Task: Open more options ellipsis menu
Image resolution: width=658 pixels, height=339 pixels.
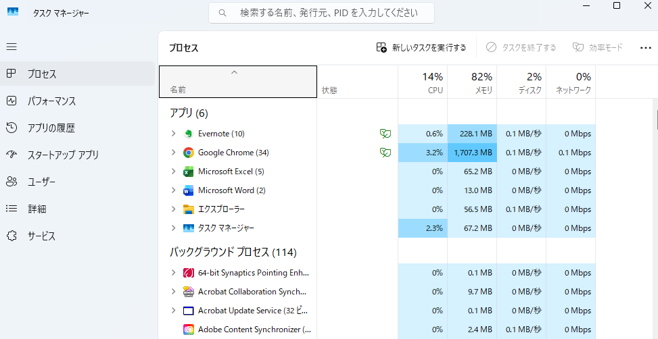Action: 645,48
